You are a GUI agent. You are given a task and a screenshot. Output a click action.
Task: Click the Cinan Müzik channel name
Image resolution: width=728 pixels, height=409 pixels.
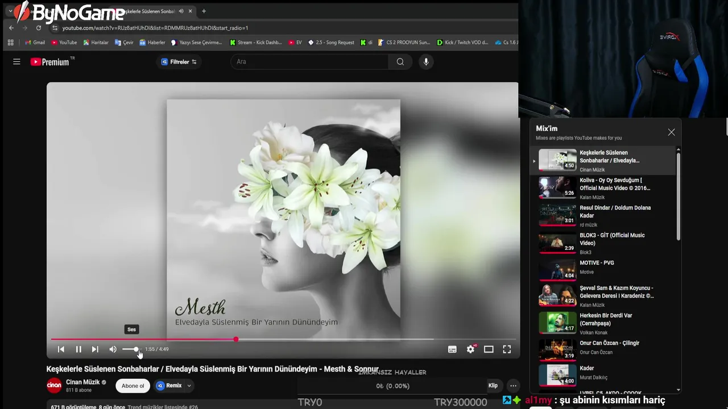pos(82,382)
